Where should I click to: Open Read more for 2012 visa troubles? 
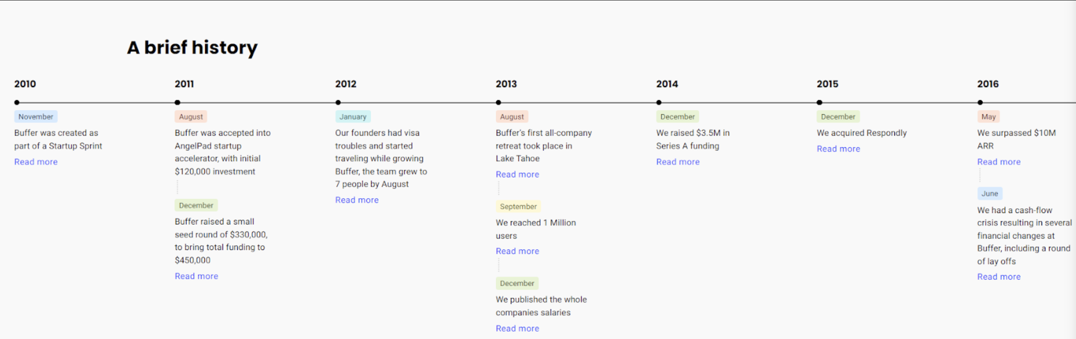pyautogui.click(x=357, y=200)
